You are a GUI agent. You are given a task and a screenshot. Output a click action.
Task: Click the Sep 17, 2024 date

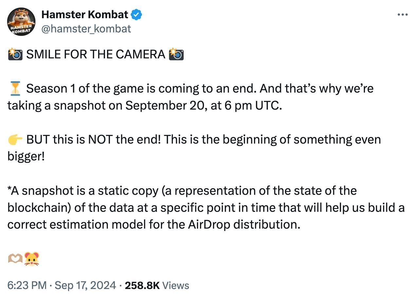coord(85,285)
